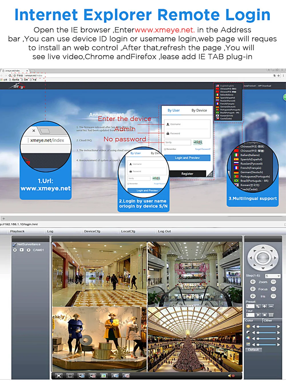Select English(English) in the language list
286x386 pixels.
pos(227,86)
